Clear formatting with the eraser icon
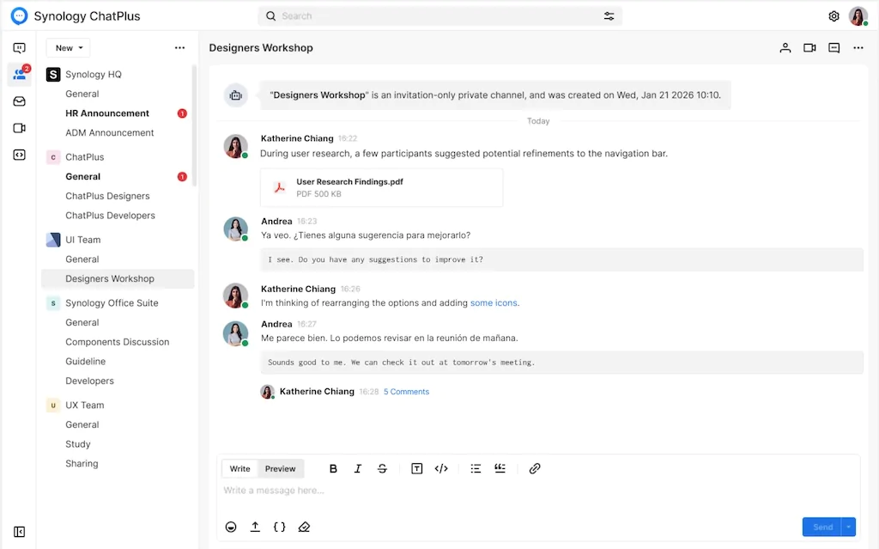The image size is (879, 549). 304,528
